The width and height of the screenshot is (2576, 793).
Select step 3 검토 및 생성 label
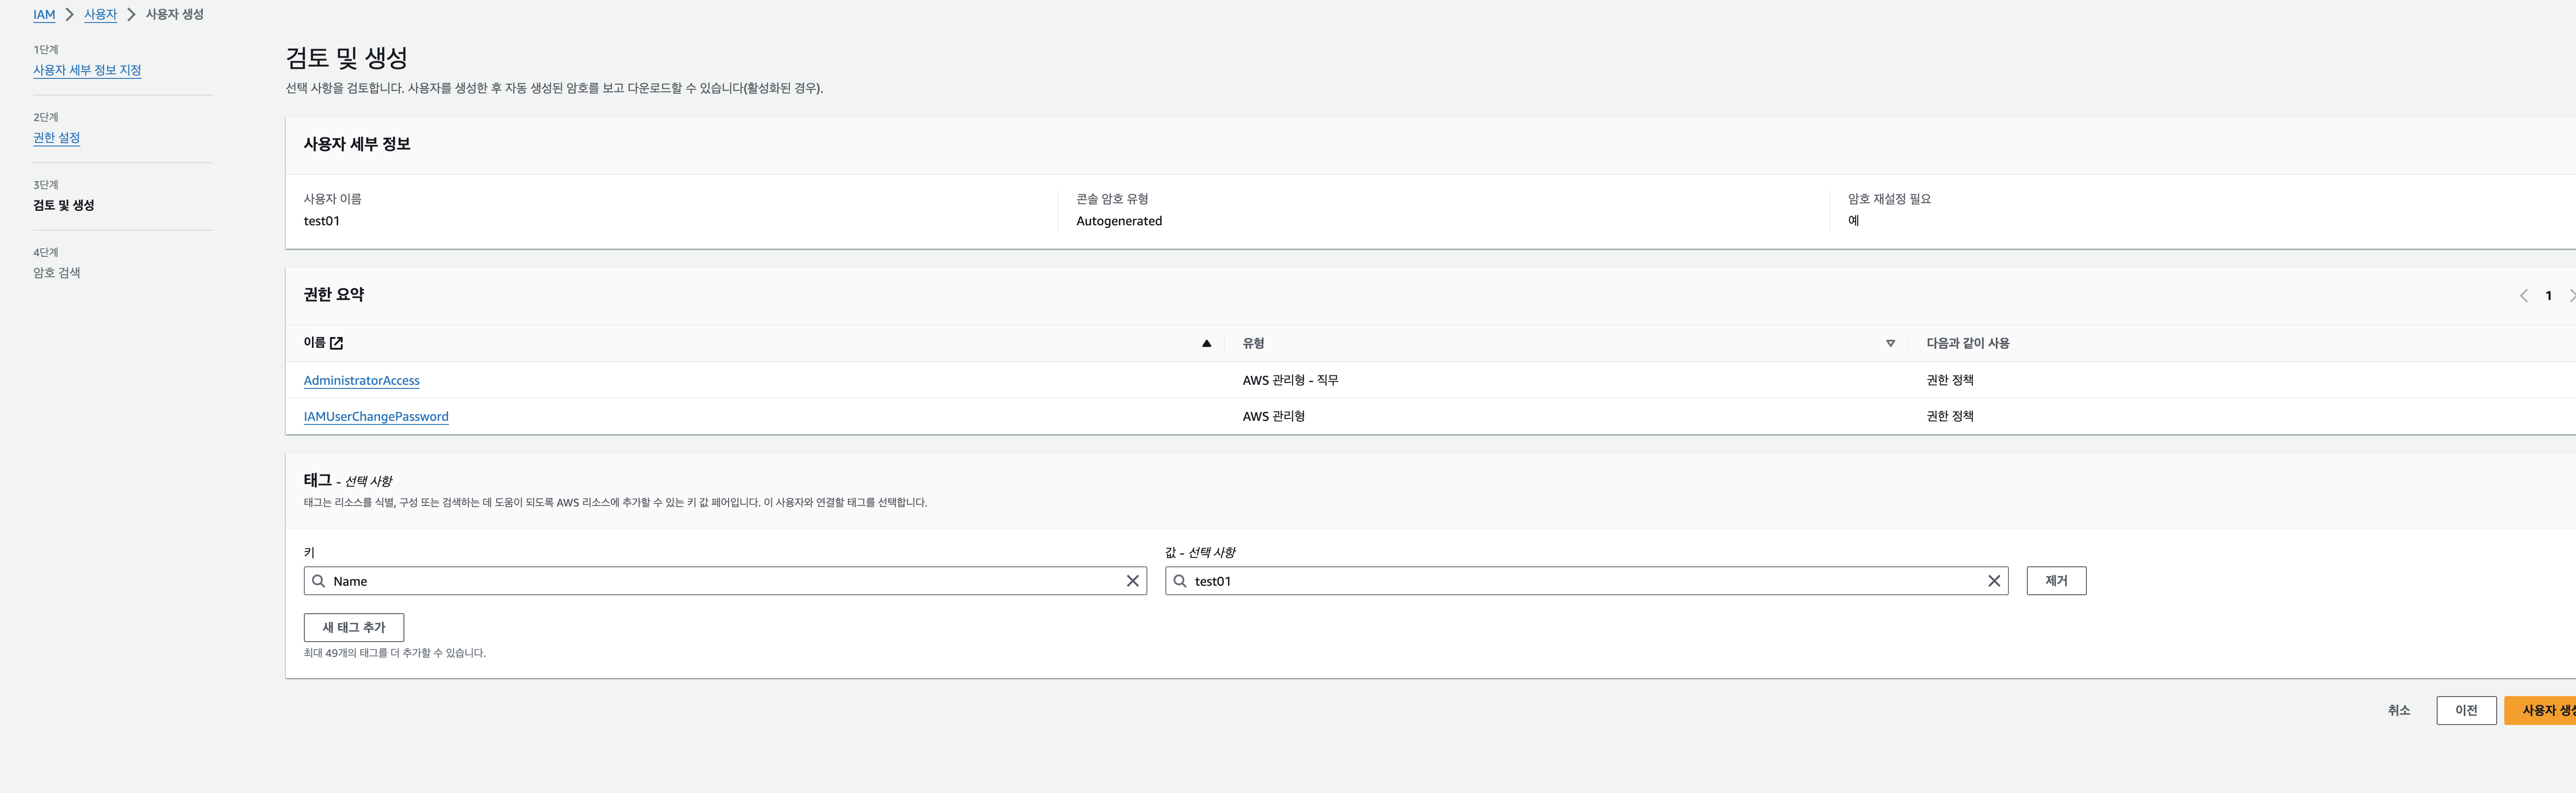click(x=64, y=205)
